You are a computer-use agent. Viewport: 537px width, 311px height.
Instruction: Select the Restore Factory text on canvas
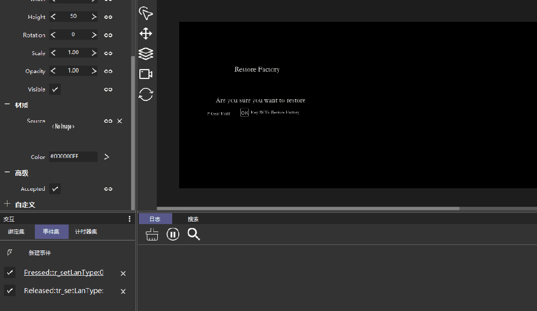(x=257, y=70)
